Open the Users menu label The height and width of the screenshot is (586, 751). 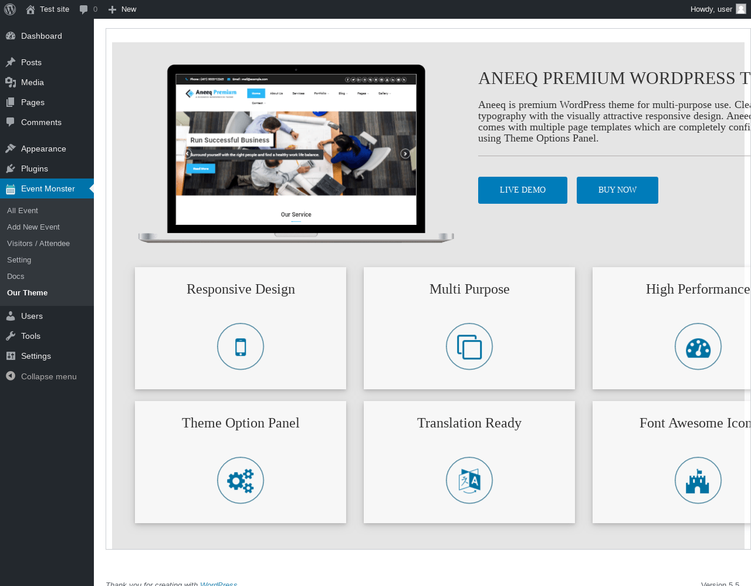32,316
